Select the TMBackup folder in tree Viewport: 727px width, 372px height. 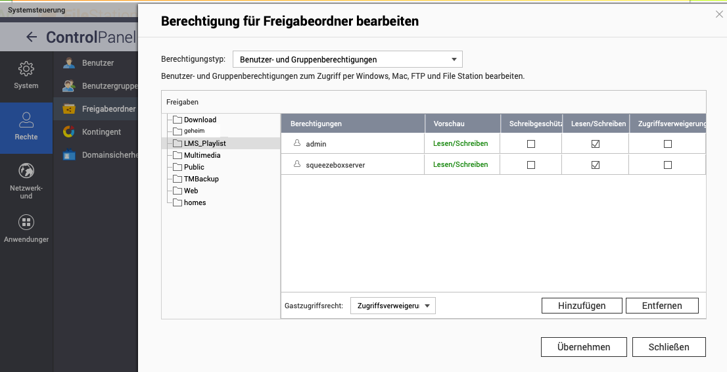[201, 179]
